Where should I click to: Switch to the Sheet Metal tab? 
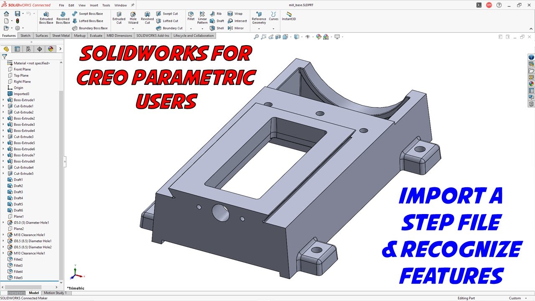point(61,36)
